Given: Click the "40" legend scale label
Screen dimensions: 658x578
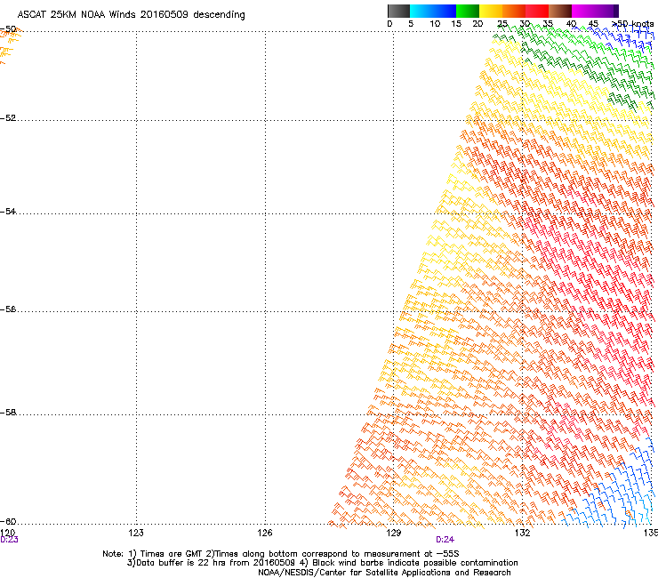Looking at the screenshot, I should pos(571,24).
